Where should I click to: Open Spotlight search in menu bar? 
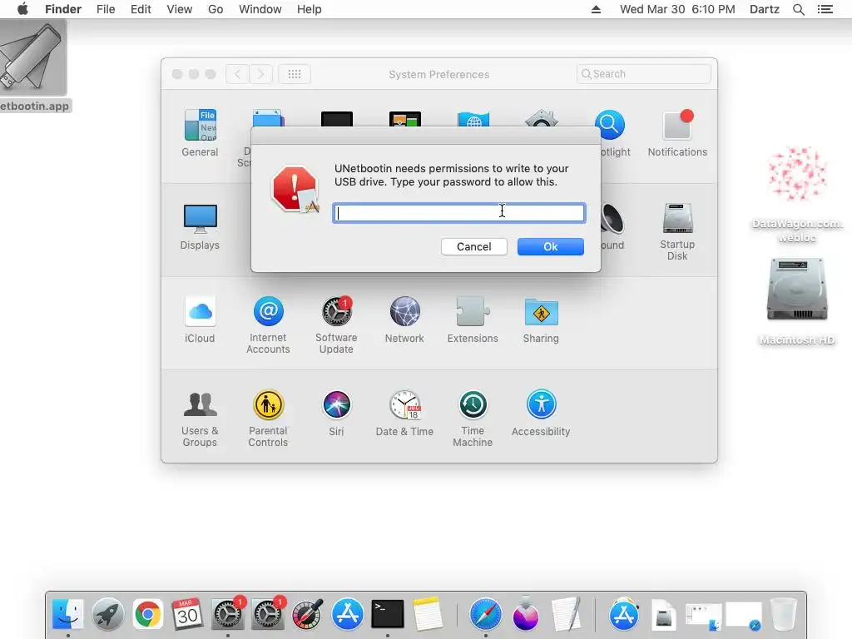click(x=798, y=9)
